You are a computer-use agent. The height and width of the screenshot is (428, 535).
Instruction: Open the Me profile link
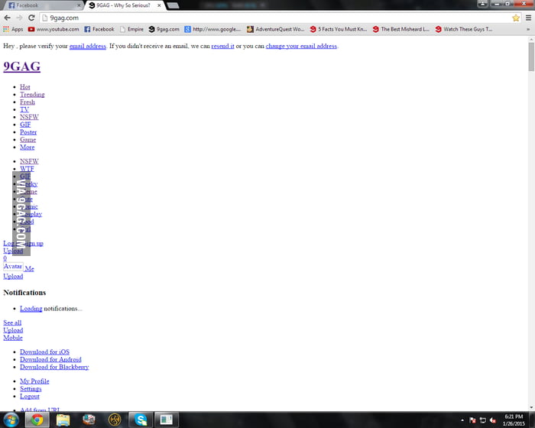tap(29, 269)
